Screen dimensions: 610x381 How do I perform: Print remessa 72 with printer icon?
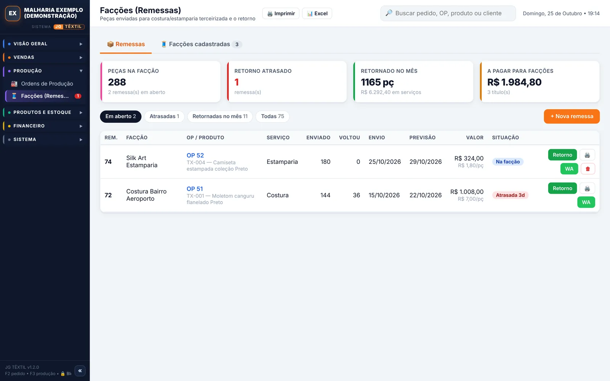point(588,189)
